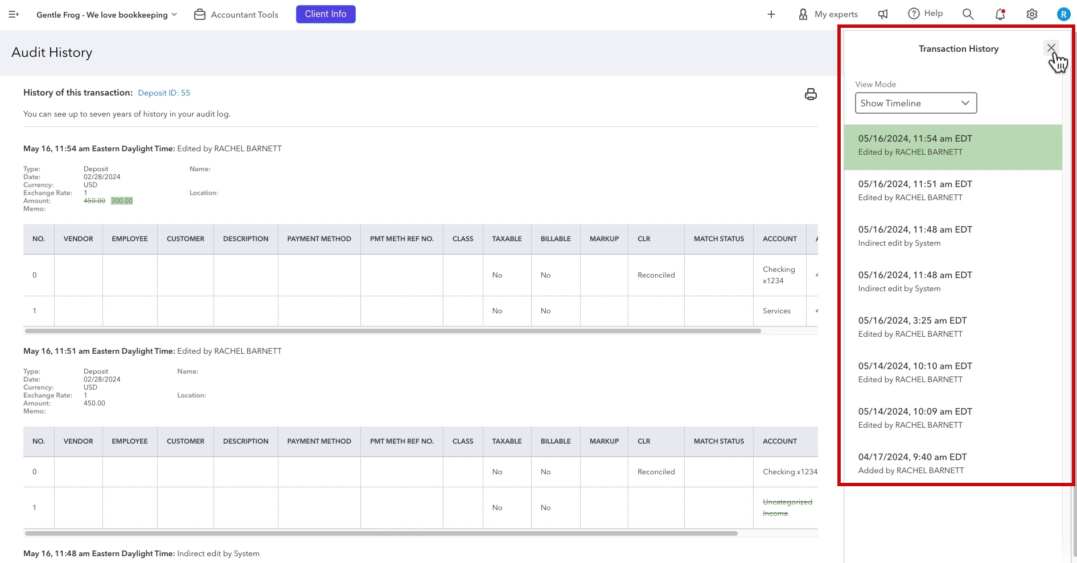Open the Help menu
1077x563 pixels.
(x=926, y=14)
